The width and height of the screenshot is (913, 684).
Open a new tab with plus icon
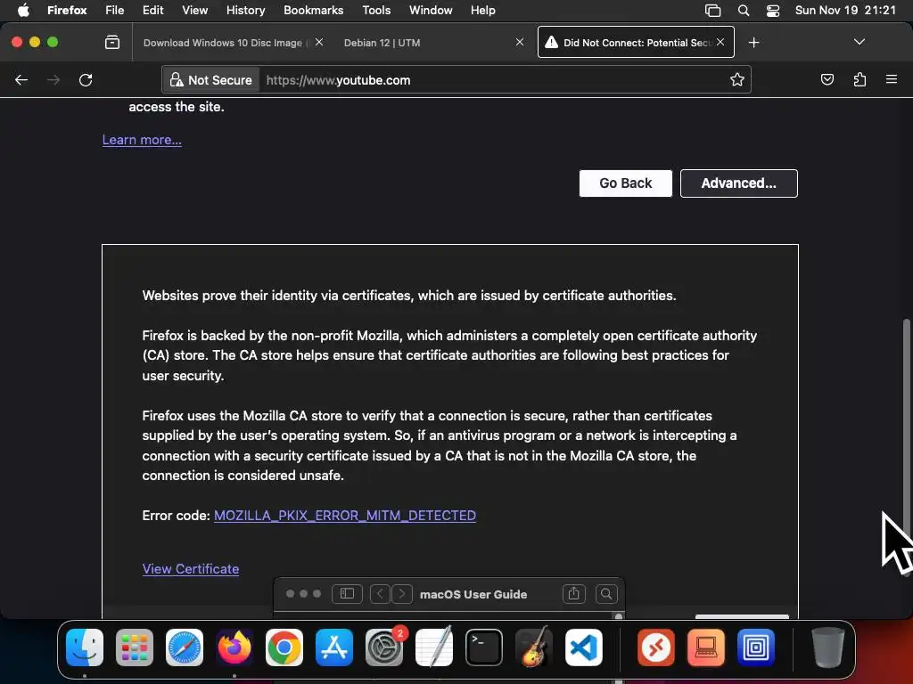tap(754, 43)
